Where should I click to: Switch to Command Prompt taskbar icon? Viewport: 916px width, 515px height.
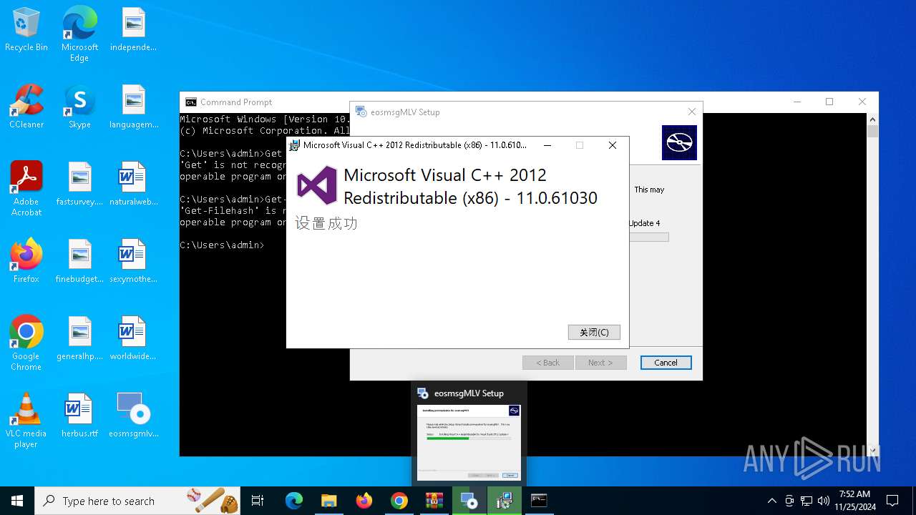pyautogui.click(x=540, y=501)
